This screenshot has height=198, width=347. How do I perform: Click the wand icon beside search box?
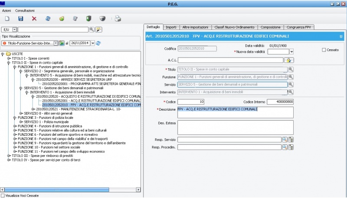[x=98, y=29]
